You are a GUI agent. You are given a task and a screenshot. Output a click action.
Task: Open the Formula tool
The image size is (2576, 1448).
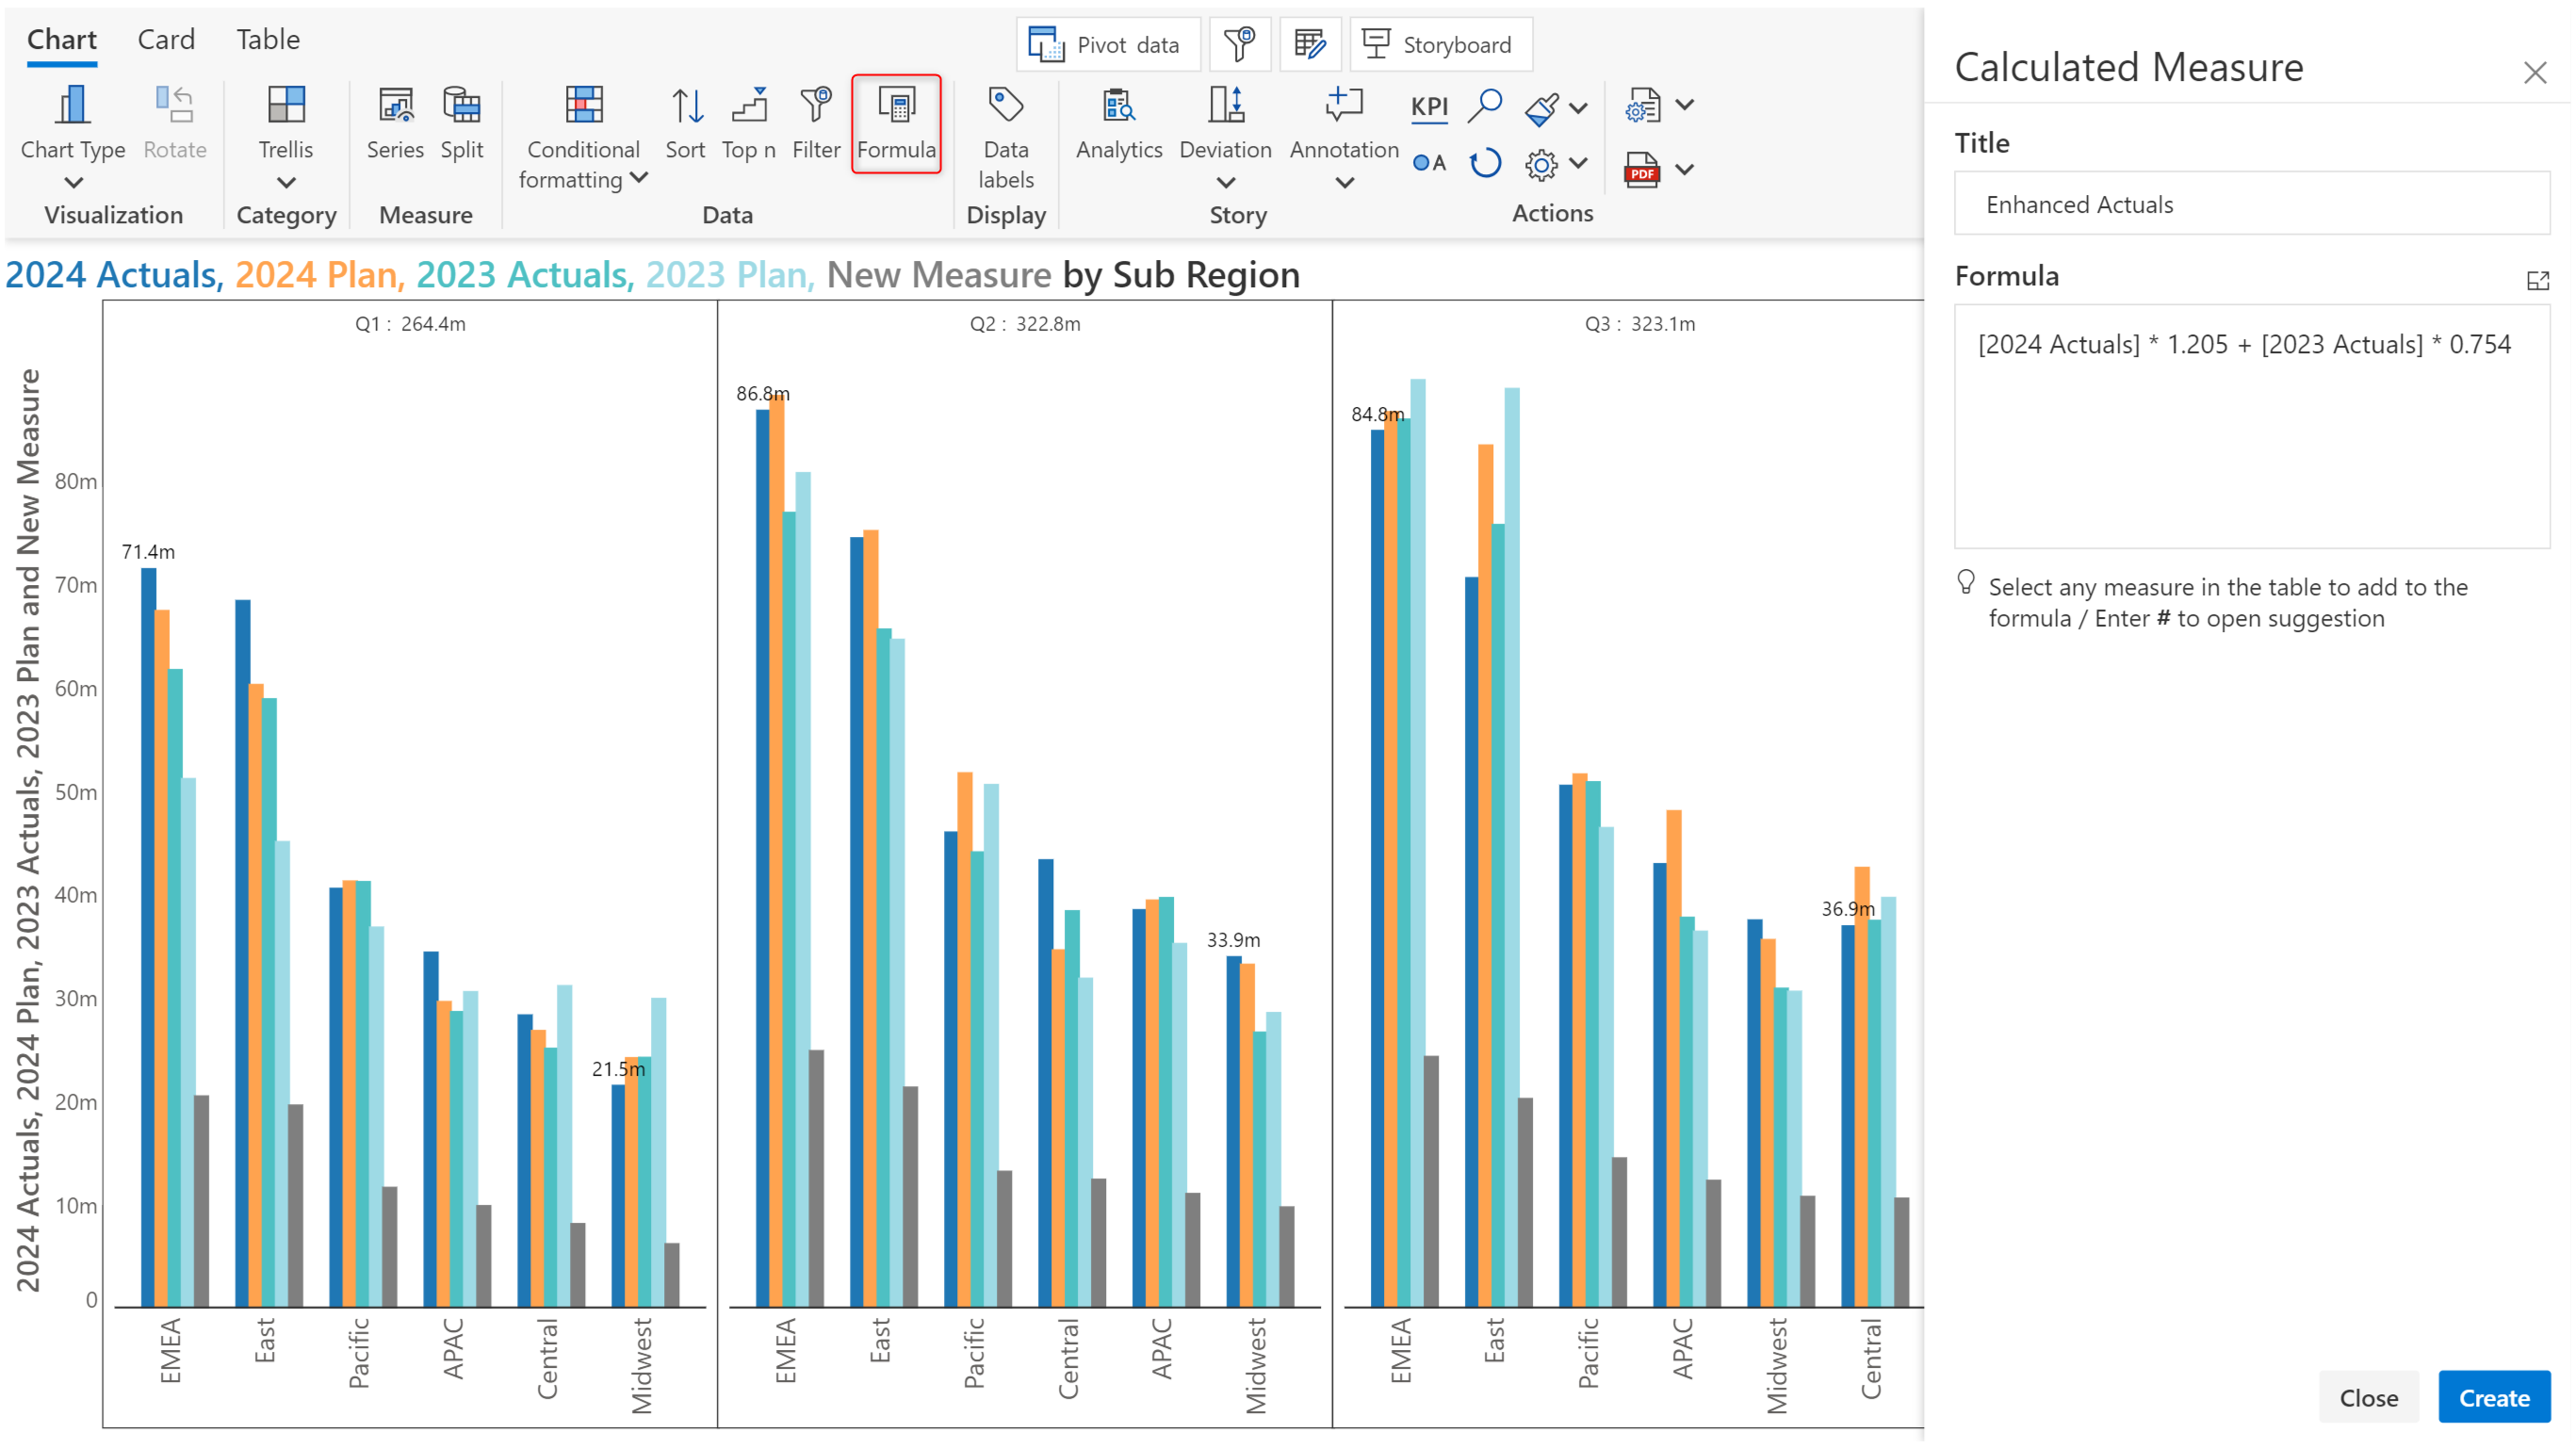tap(895, 123)
